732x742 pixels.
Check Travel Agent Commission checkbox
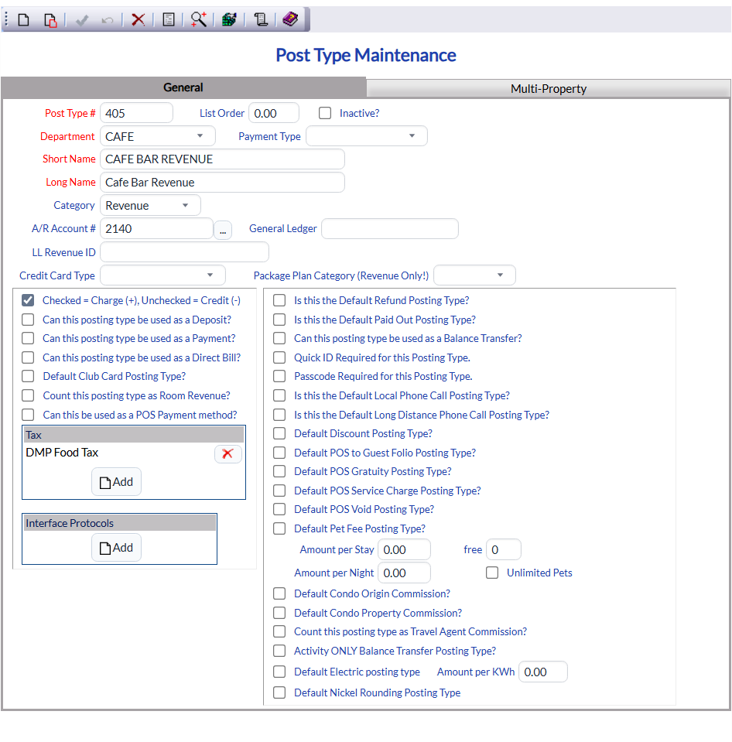tap(279, 631)
